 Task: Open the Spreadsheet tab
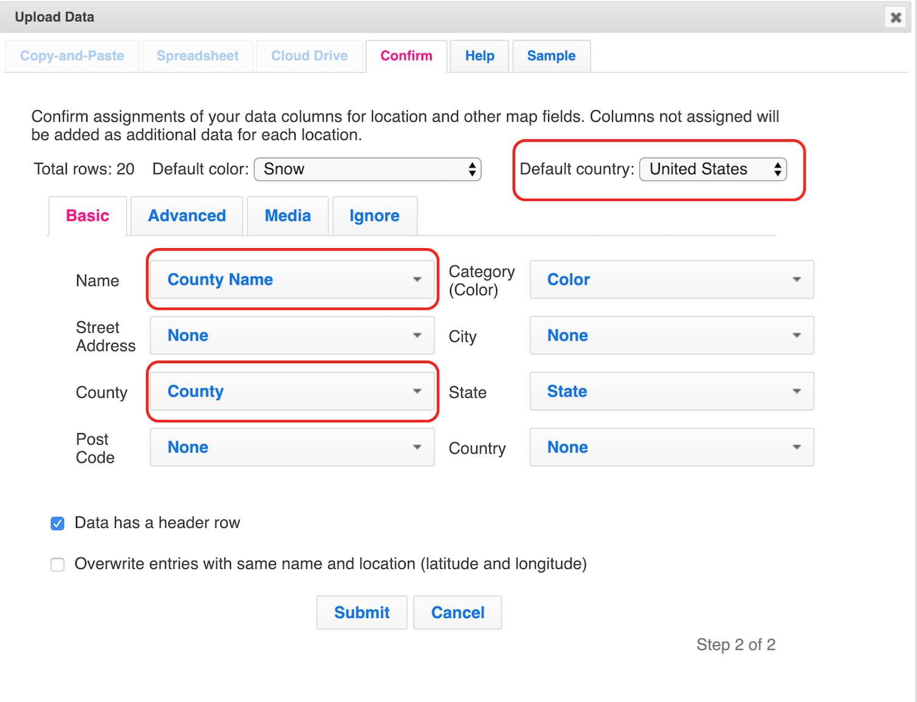198,56
